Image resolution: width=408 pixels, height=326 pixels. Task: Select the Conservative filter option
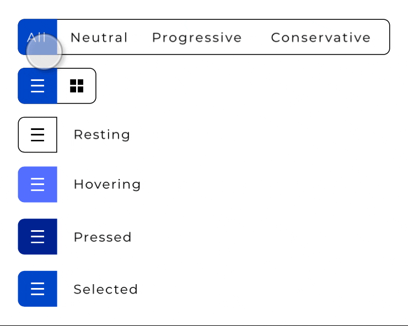pos(320,37)
